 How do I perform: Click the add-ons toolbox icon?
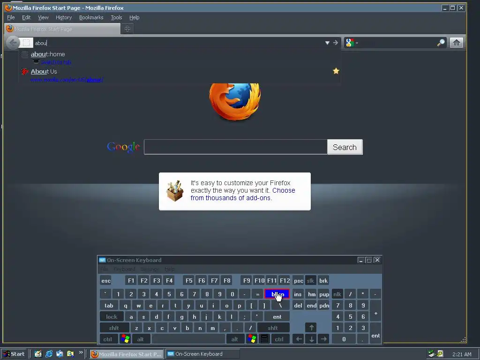(x=175, y=191)
